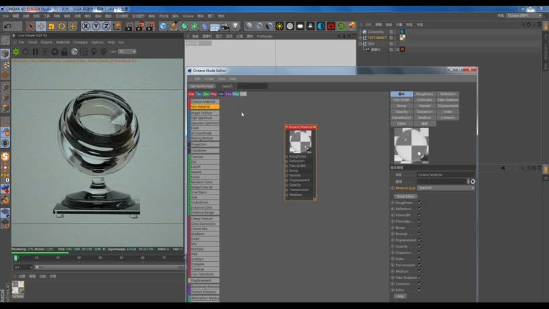
Task: Click the Live Viewer render region icon
Action: [x=84, y=52]
